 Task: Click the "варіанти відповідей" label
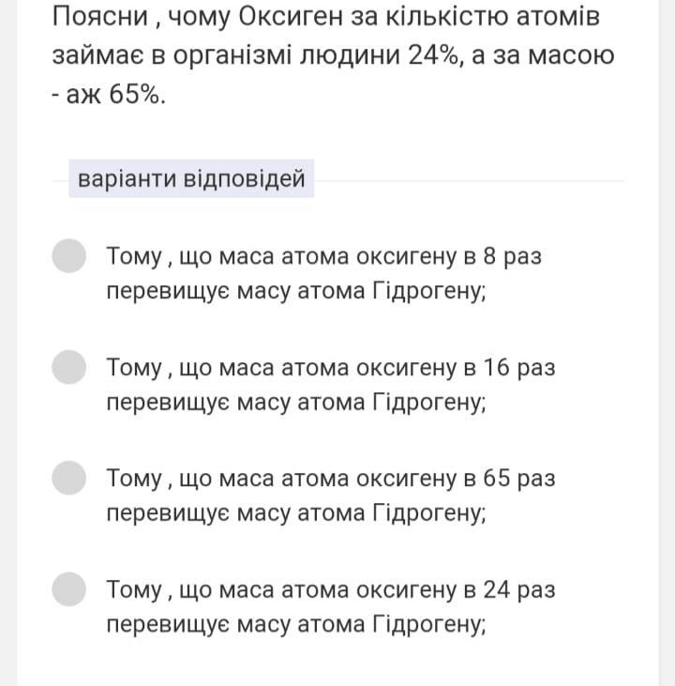191,179
